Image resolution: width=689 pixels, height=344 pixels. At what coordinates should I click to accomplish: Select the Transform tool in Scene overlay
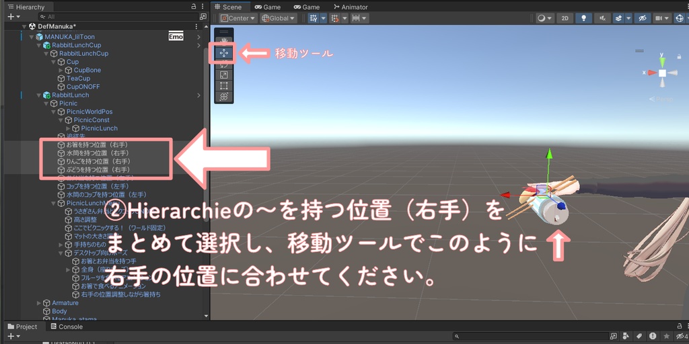point(223,96)
